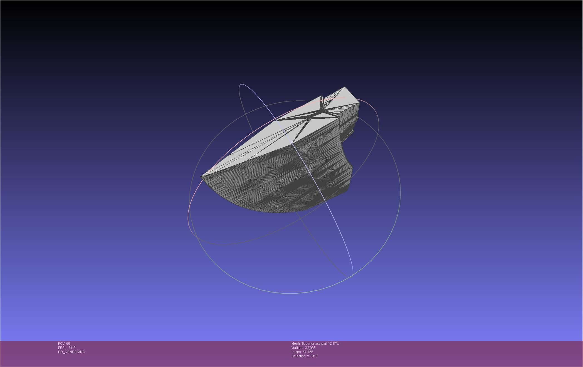583x367 pixels.
Task: Click the Selection: v: 0 f: 0 text
Action: [x=304, y=356]
